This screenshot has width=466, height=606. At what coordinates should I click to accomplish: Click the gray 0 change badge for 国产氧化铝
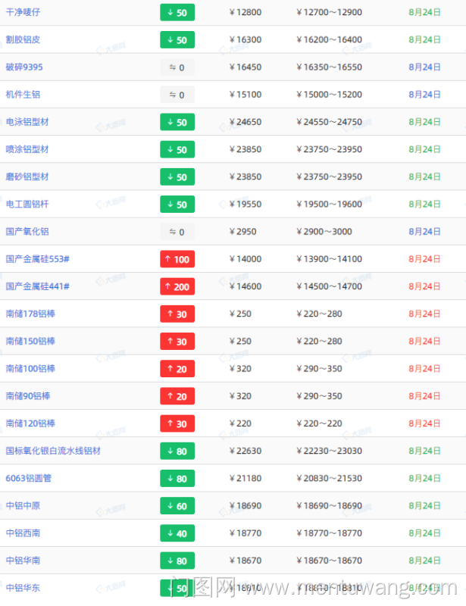click(177, 232)
